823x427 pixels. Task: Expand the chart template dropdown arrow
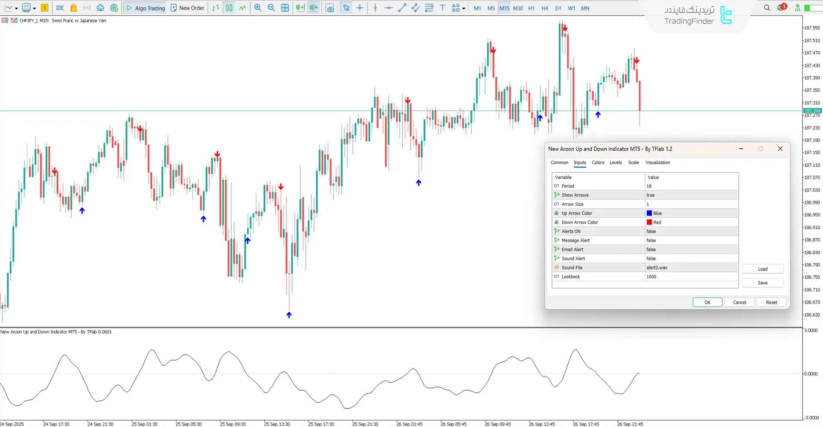[x=34, y=8]
